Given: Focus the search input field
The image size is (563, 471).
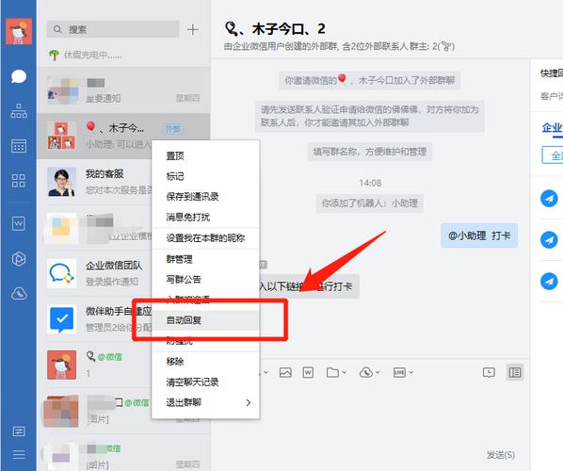Looking at the screenshot, I should 113,29.
